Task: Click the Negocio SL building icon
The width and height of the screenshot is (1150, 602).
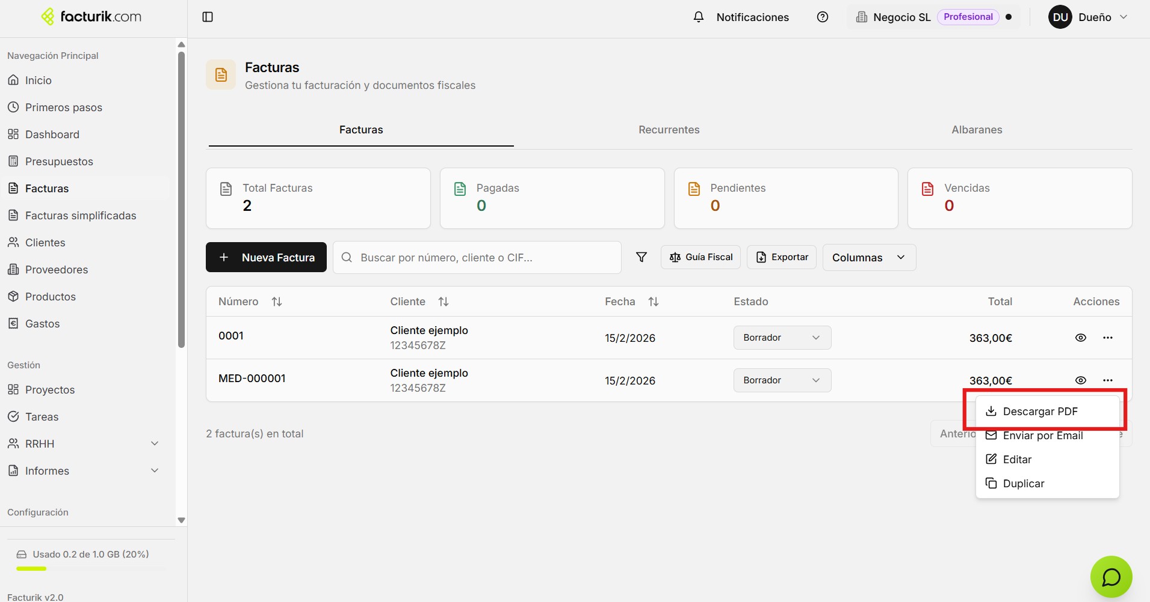Action: [x=862, y=17]
